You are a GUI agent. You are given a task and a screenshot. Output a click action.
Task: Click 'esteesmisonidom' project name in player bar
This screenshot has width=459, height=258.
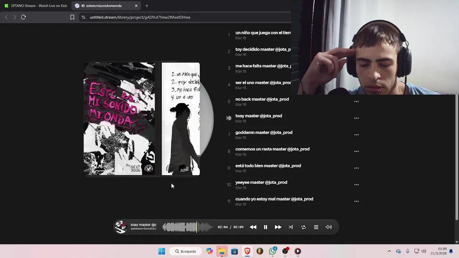143,229
